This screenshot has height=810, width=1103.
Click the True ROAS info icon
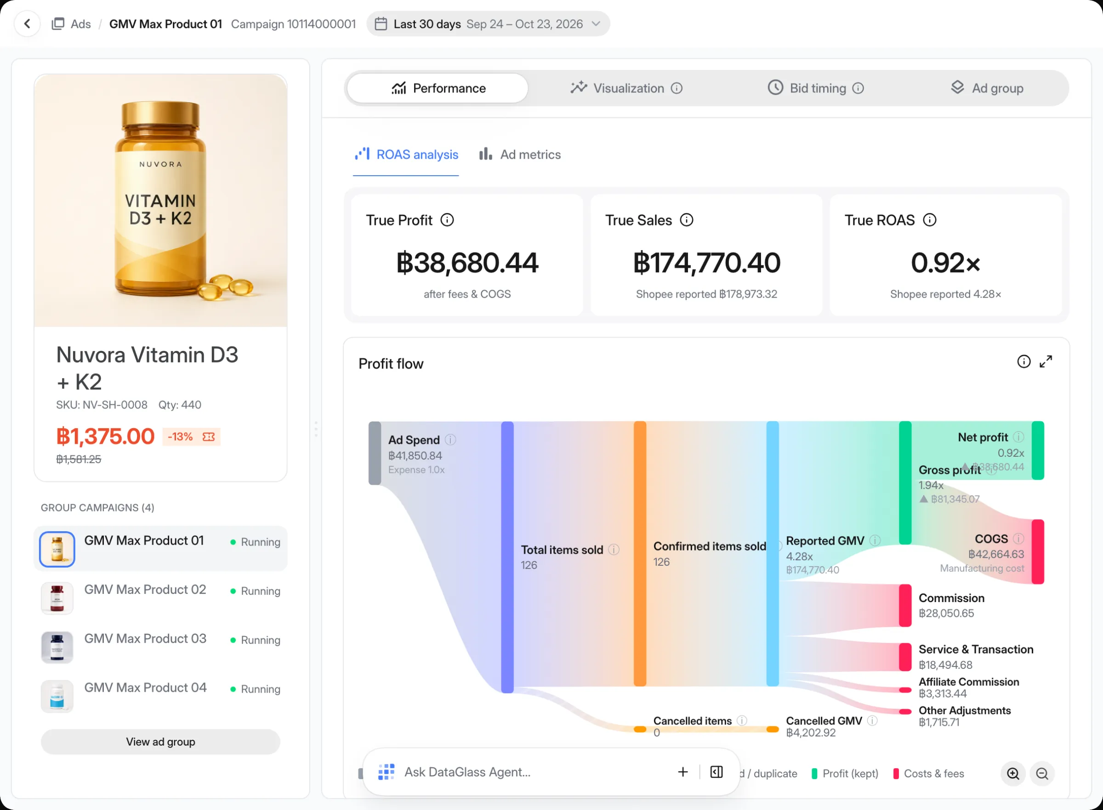click(929, 220)
